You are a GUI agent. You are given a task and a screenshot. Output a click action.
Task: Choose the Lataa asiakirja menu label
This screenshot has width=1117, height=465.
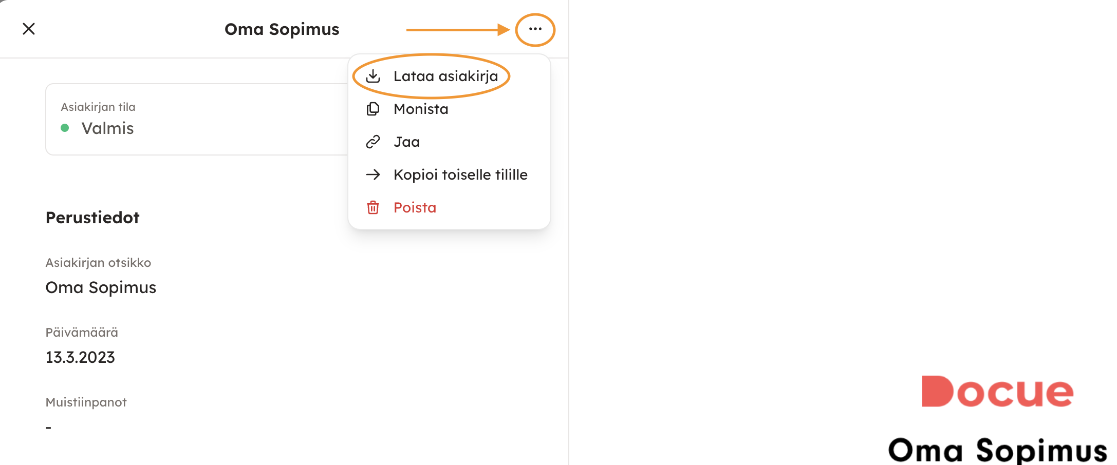click(x=445, y=76)
